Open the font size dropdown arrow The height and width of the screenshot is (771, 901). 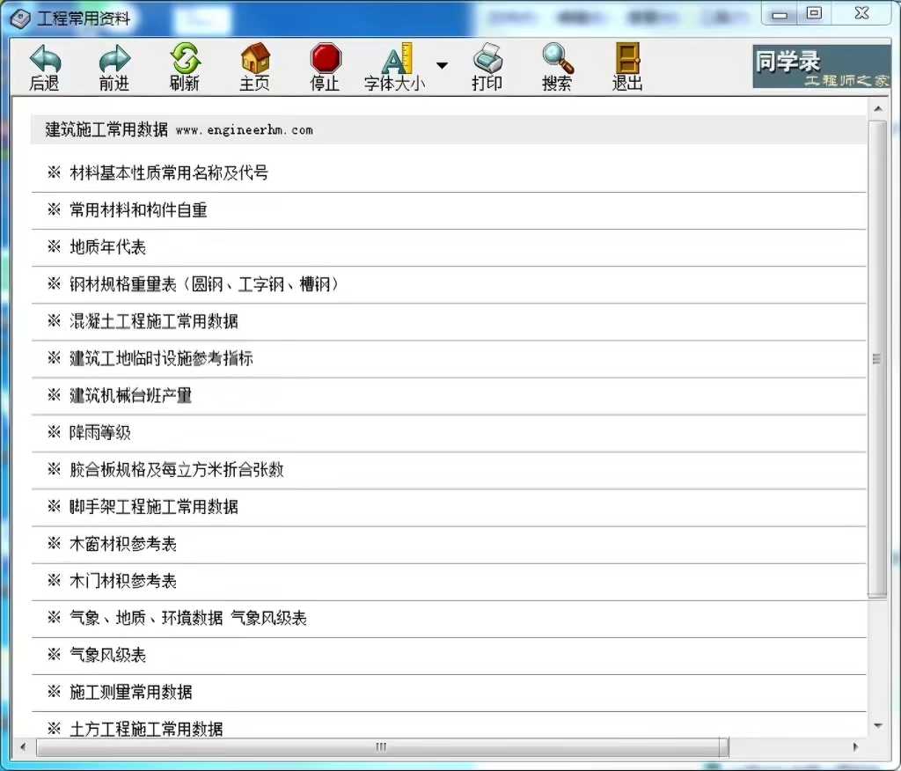tap(442, 64)
